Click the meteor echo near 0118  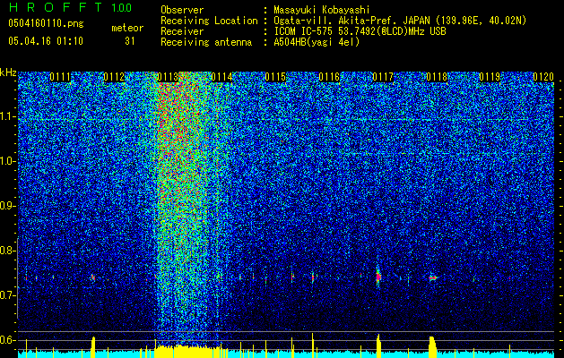(433, 277)
